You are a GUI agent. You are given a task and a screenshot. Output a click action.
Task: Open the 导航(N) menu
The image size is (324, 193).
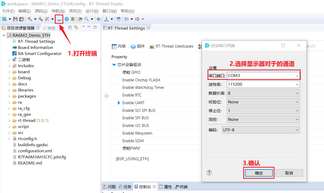click(58, 11)
